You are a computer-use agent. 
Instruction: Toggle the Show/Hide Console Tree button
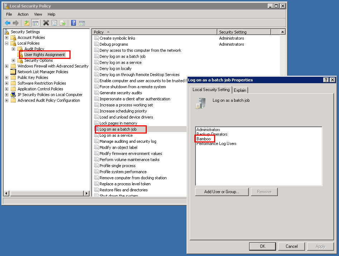point(35,23)
